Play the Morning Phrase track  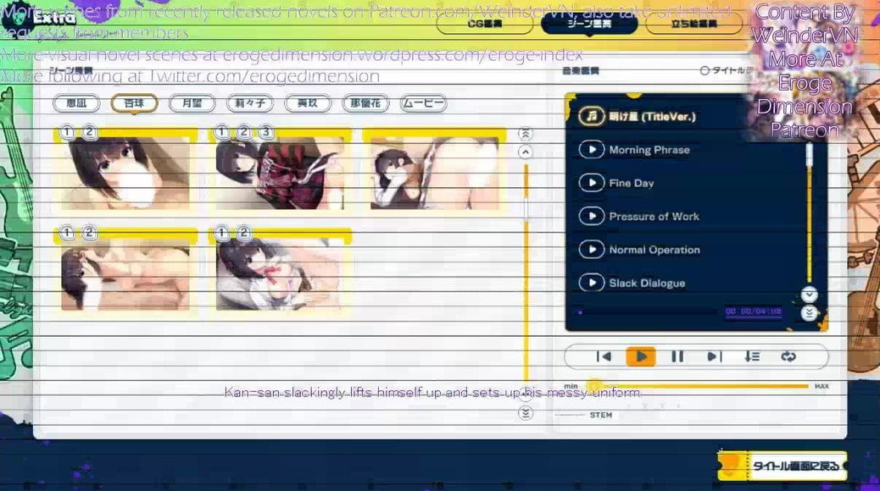pos(592,150)
